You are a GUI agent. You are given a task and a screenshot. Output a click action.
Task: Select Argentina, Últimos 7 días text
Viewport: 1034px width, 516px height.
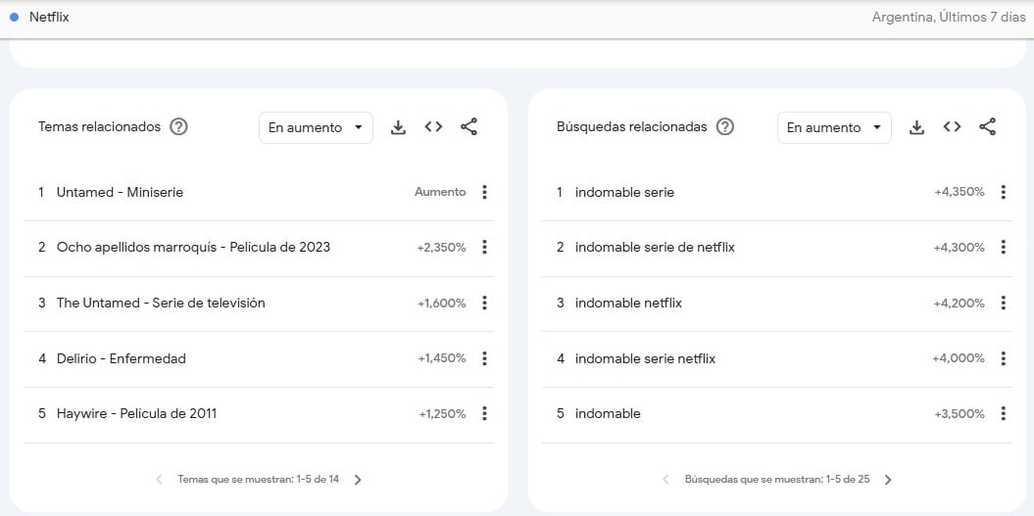tap(949, 18)
